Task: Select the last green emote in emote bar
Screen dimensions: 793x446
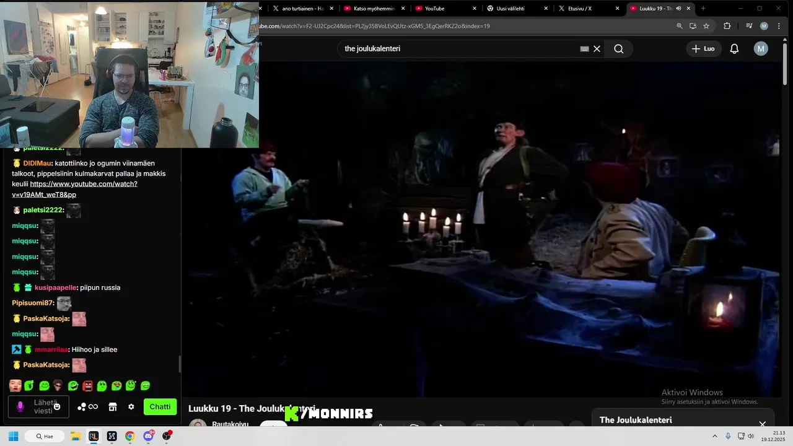Action: [x=145, y=386]
